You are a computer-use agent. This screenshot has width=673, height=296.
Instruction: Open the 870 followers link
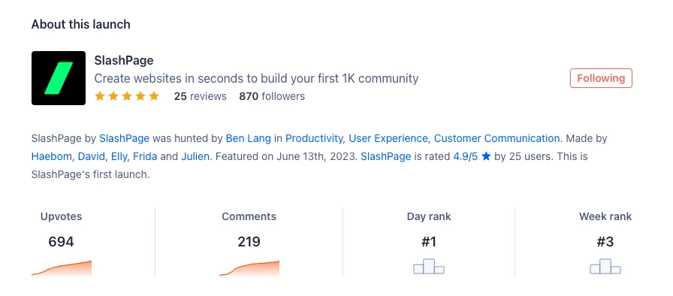point(272,96)
